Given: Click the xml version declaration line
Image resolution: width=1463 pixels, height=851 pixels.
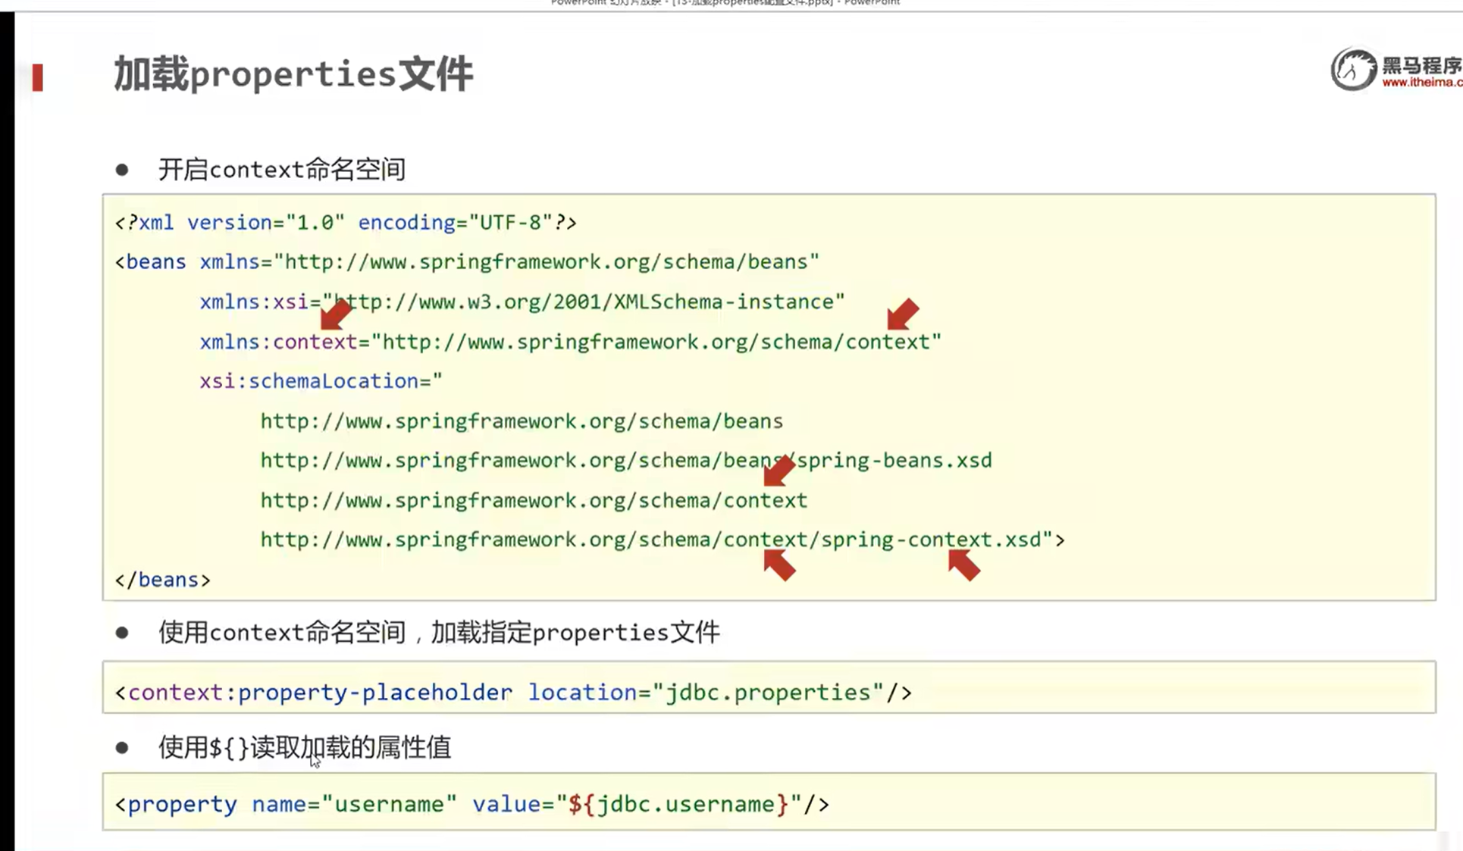Looking at the screenshot, I should pos(346,223).
